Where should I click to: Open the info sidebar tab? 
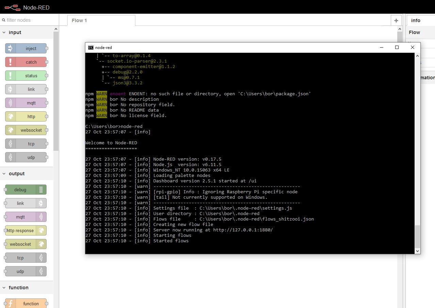coord(421,20)
